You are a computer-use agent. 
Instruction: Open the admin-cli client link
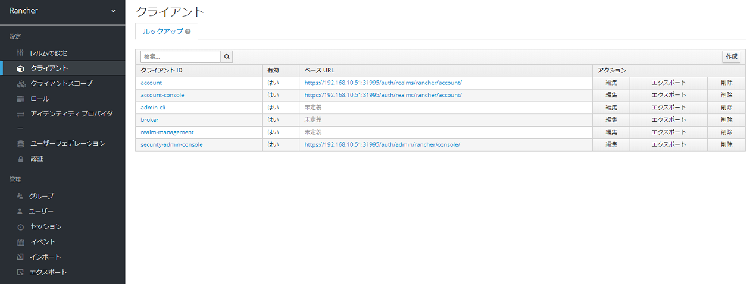(153, 108)
